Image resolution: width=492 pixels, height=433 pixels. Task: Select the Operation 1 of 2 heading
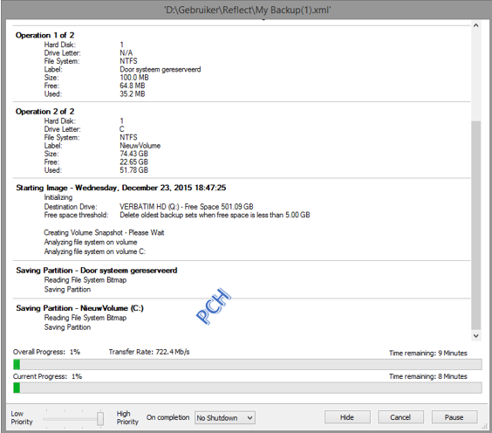point(44,35)
